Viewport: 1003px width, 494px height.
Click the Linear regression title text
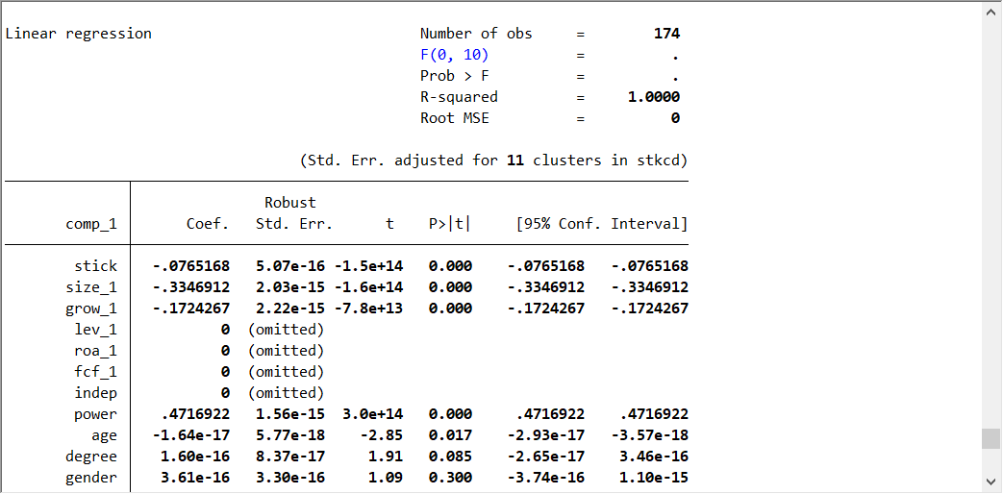[x=79, y=34]
